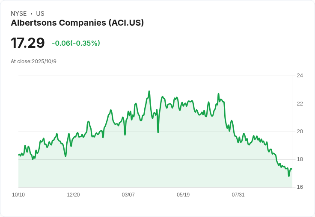Click the starting point of the price line
Screen dimensions: 315x217
coord(18,155)
